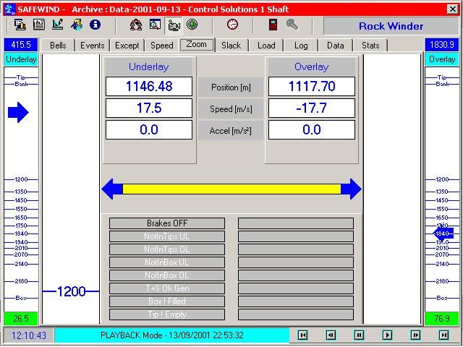Click the Overlay speed value -17.7
This screenshot has height=347, width=463.
[x=312, y=108]
